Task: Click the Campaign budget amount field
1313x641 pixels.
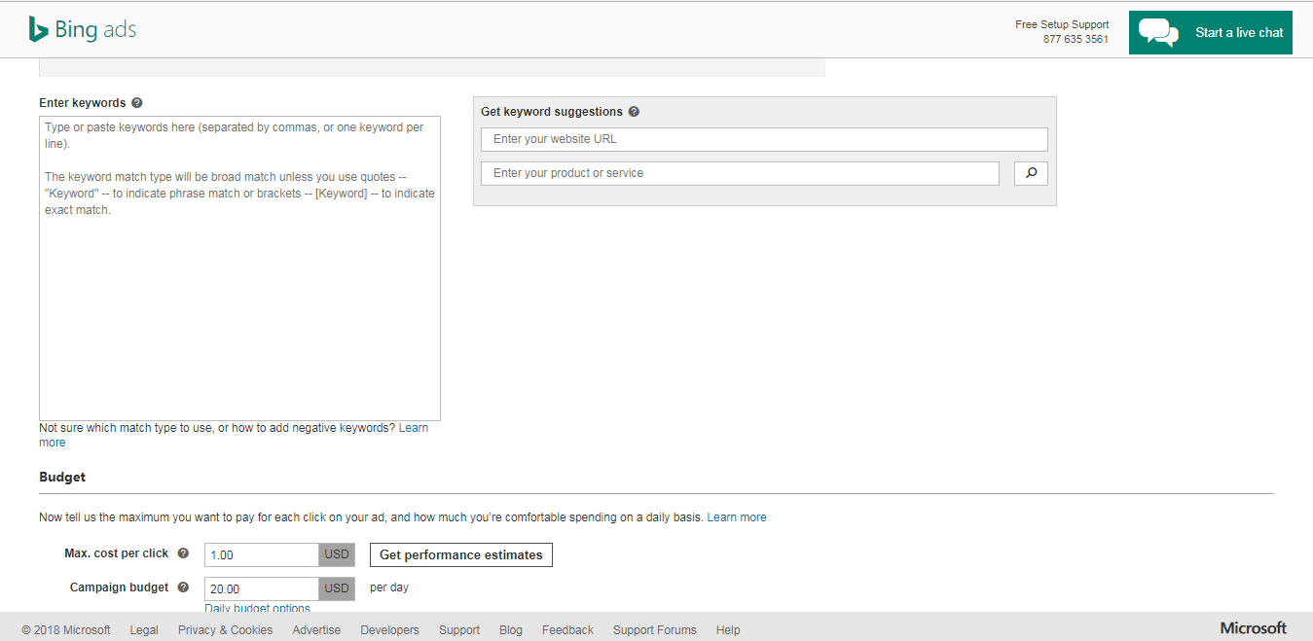Action: [x=261, y=588]
